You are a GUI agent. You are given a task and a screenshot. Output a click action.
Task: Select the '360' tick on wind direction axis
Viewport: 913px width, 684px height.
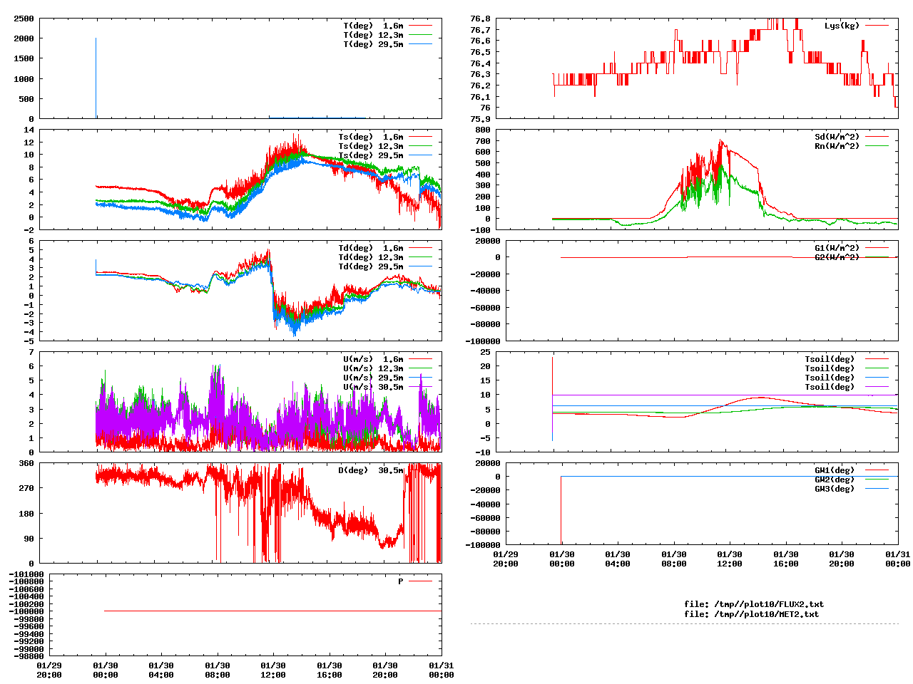[x=26, y=463]
